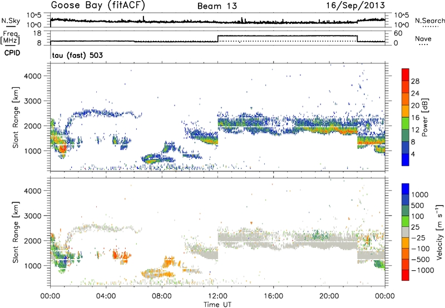This screenshot has height=308, width=445.
Task: Click the 'Freq. [MHz]' axis label
Action: click(10, 38)
